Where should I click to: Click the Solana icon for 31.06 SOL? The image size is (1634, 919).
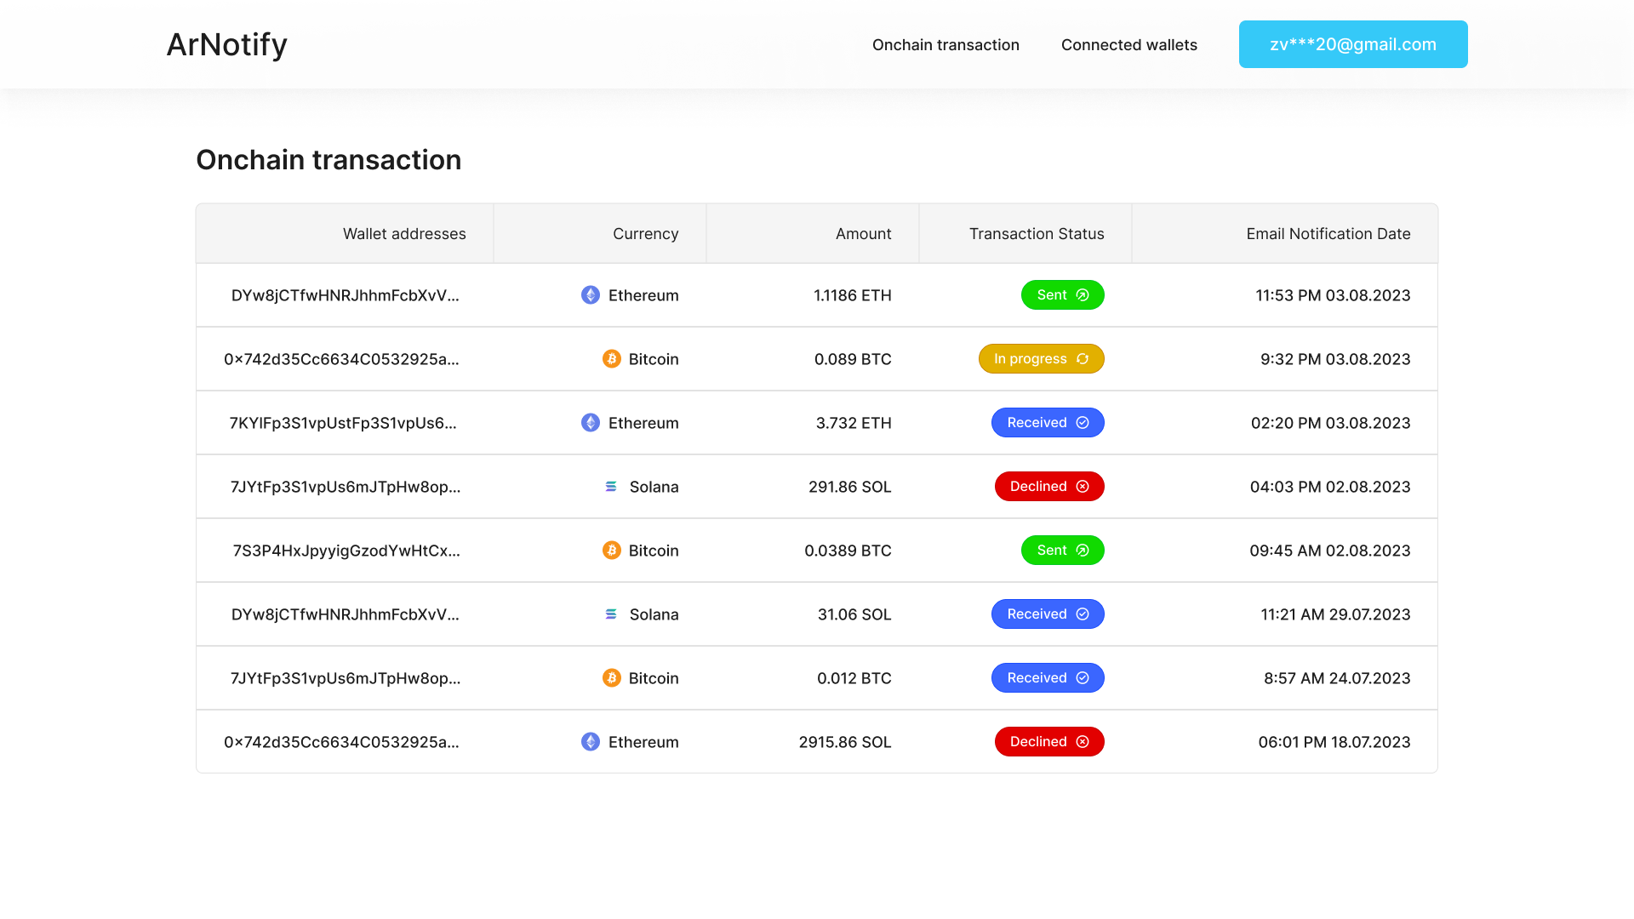[x=611, y=614]
